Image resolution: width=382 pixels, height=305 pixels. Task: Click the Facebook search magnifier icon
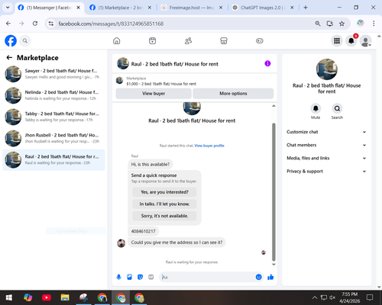pyautogui.click(x=25, y=40)
